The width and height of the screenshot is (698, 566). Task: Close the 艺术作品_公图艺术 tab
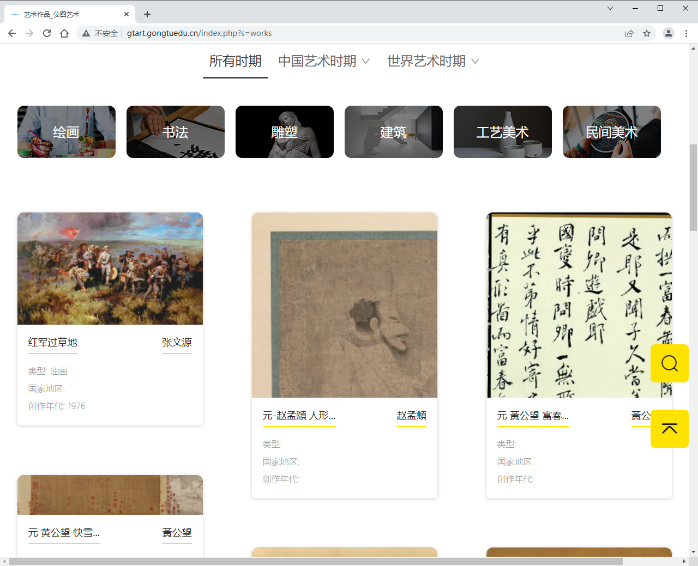(127, 14)
